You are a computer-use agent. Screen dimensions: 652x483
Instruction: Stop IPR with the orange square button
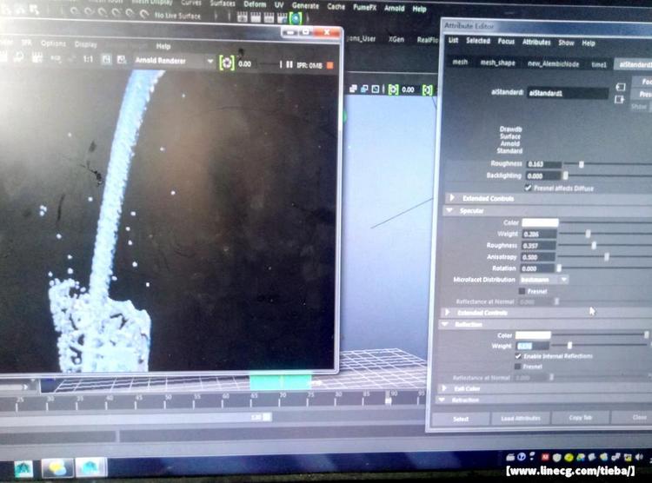click(330, 65)
